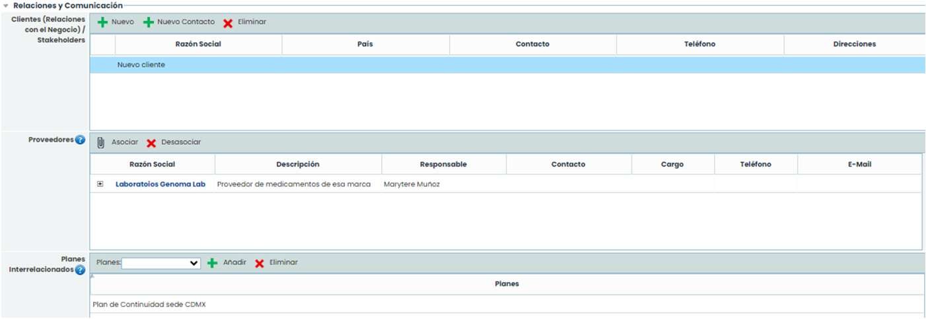Open the Planes Interrelacionados help icon
Image resolution: width=926 pixels, height=319 pixels.
tap(80, 270)
